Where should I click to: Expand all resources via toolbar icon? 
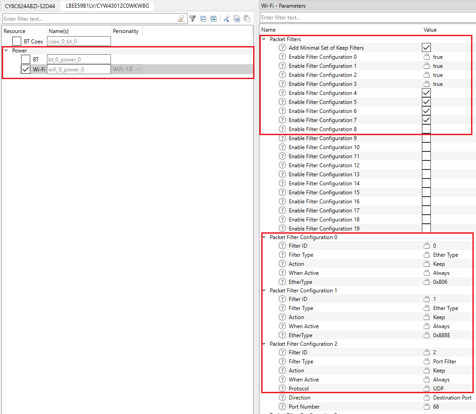coord(214,19)
